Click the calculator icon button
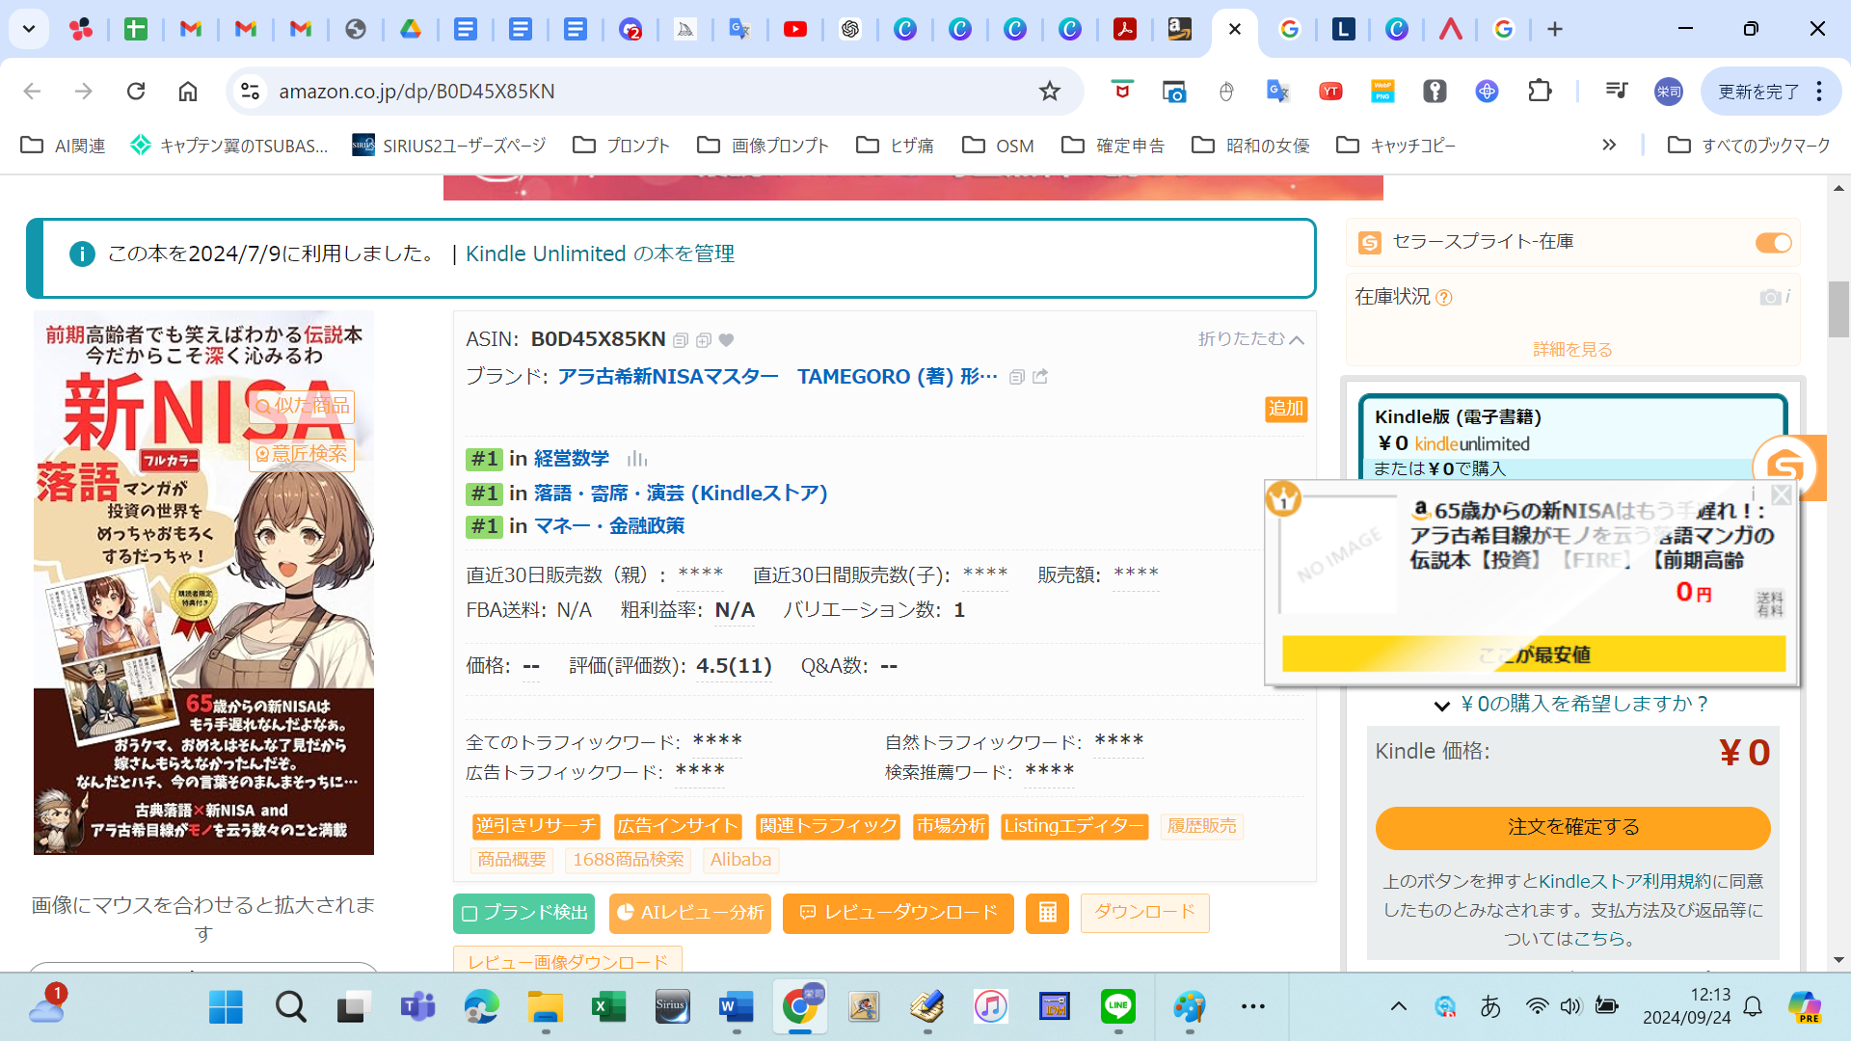Viewport: 1851px width, 1041px height. pos(1048,913)
